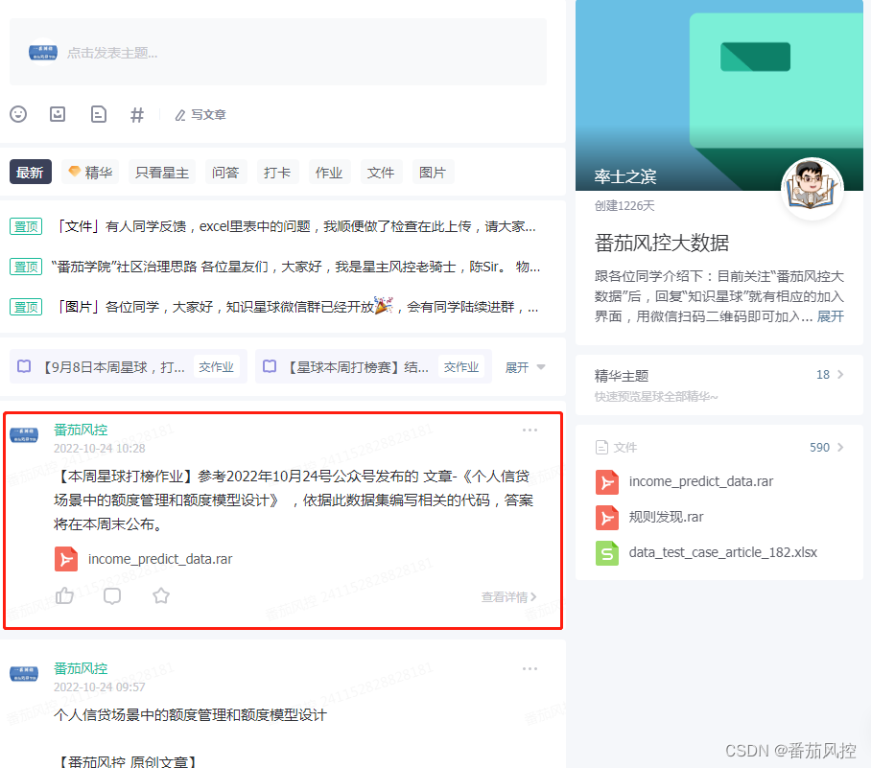The width and height of the screenshot is (871, 768).
Task: Open pinned post 番茄学院社区治理思路
Action: point(295,268)
